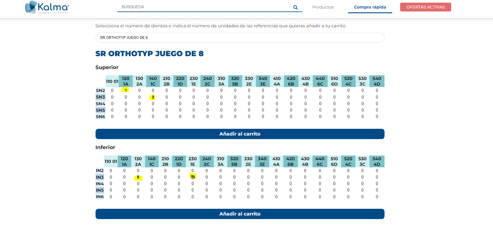The image size is (493, 227).
Task: Click the SN5 row label
Action: (100, 110)
